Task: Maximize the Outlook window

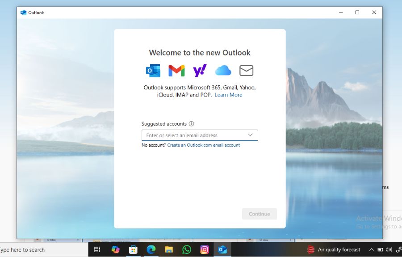Action: click(x=357, y=13)
